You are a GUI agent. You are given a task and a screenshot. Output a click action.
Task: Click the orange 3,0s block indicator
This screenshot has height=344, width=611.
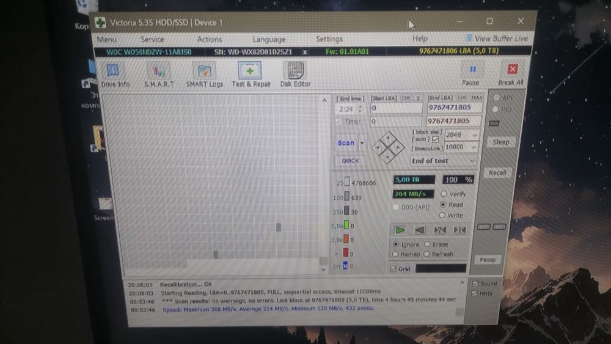pyautogui.click(x=346, y=239)
